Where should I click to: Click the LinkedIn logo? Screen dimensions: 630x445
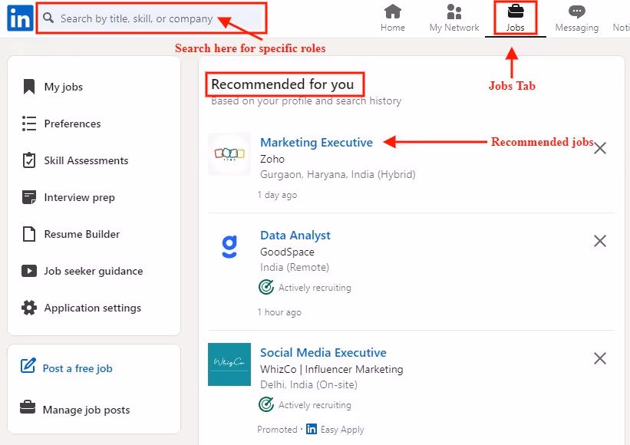tap(19, 18)
